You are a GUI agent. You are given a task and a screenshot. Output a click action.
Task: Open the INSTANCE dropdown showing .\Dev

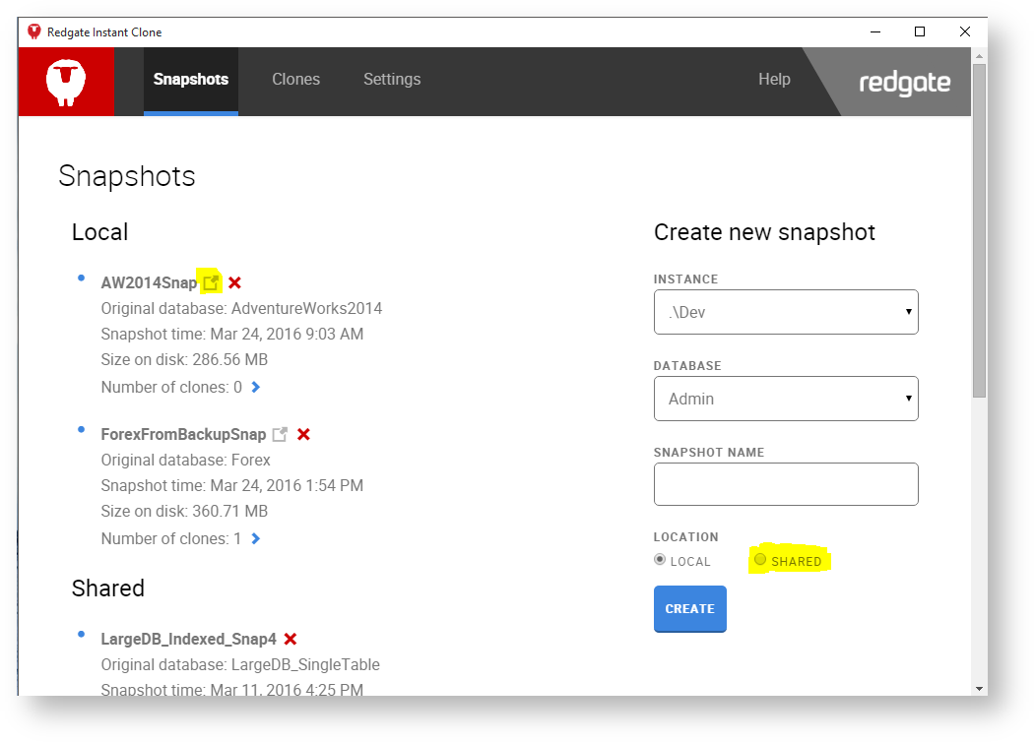point(786,312)
